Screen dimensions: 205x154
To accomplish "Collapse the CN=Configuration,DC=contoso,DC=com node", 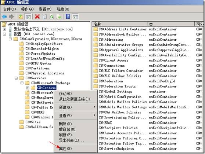I will pyautogui.click(x=10, y=39).
